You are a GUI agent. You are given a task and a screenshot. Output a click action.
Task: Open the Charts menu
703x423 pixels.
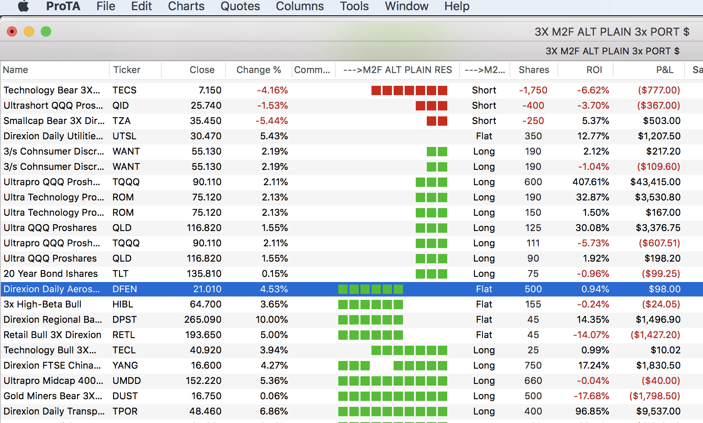[x=186, y=6]
